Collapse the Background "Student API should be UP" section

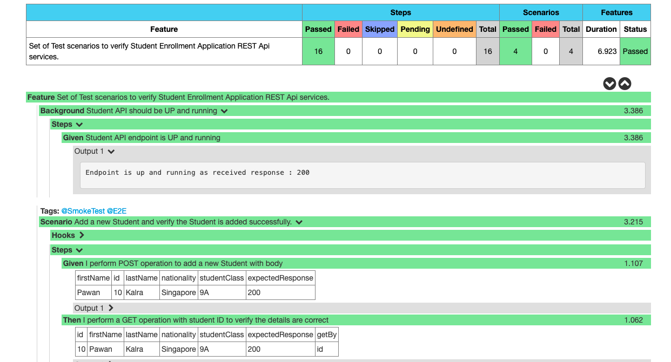pyautogui.click(x=223, y=111)
